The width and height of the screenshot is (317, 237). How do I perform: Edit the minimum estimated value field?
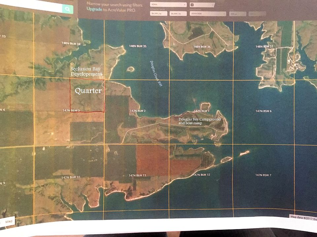pos(158,13)
